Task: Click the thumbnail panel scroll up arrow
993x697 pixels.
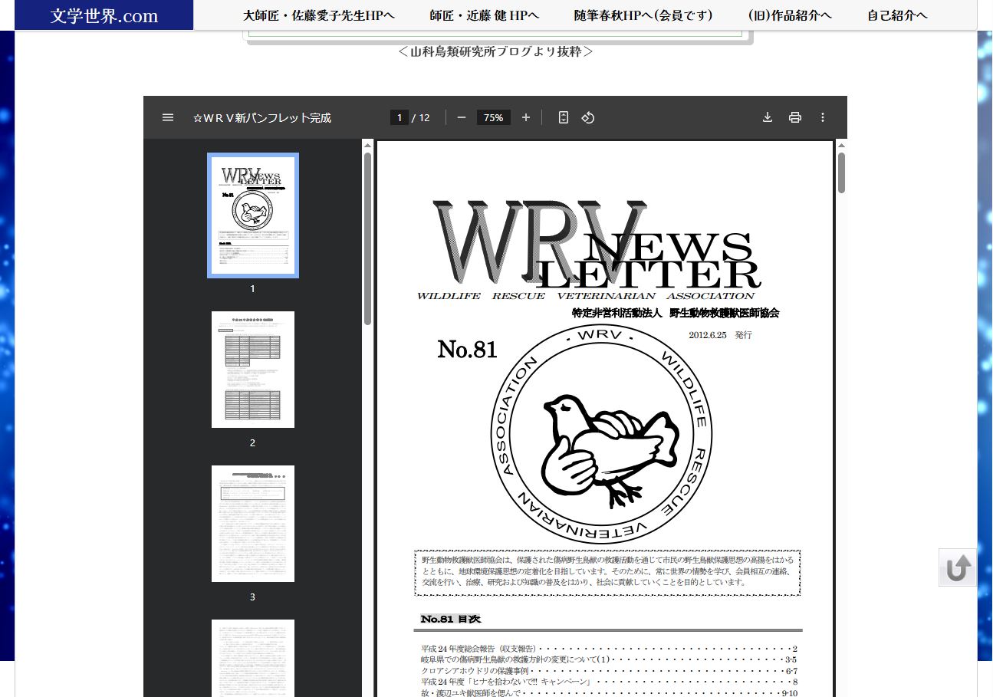Action: click(367, 145)
